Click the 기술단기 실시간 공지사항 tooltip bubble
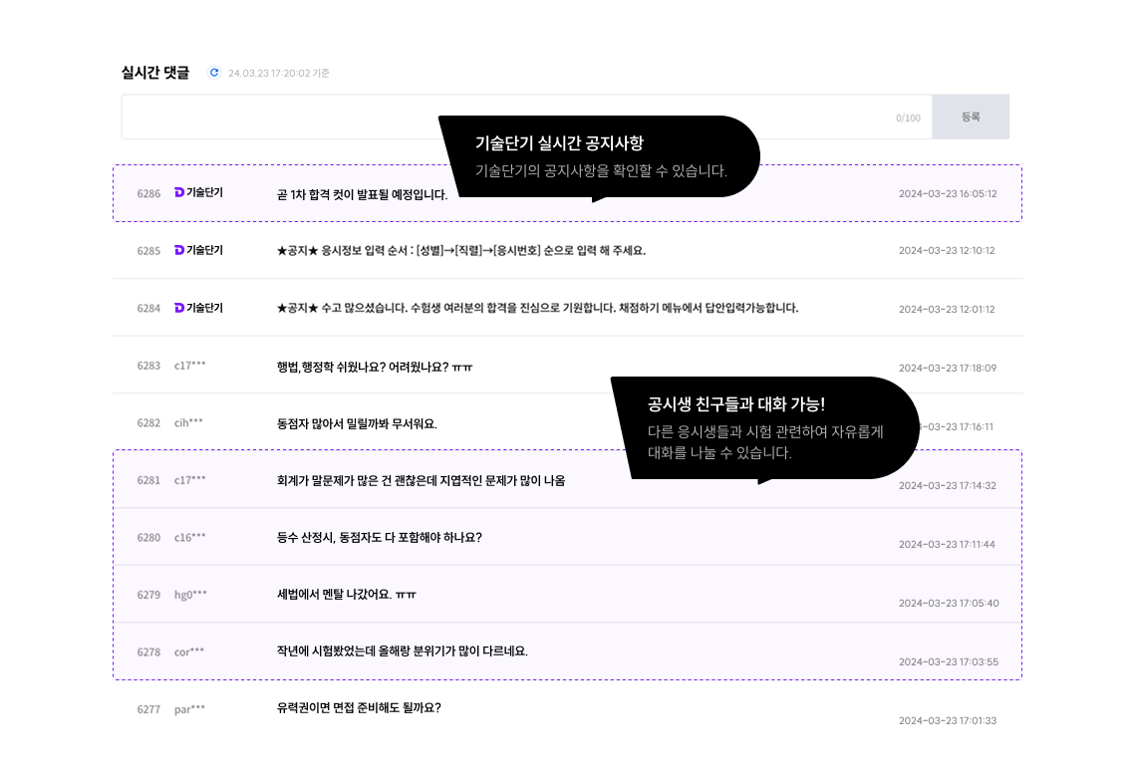Viewport: 1136px width, 777px height. tap(598, 154)
